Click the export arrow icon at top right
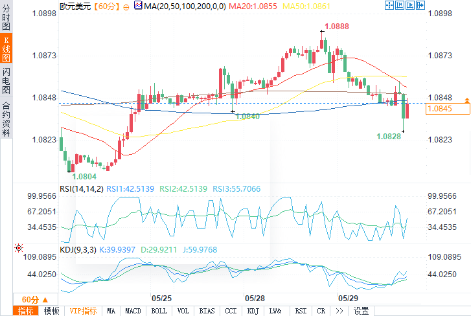The width and height of the screenshot is (471, 316). point(420,5)
